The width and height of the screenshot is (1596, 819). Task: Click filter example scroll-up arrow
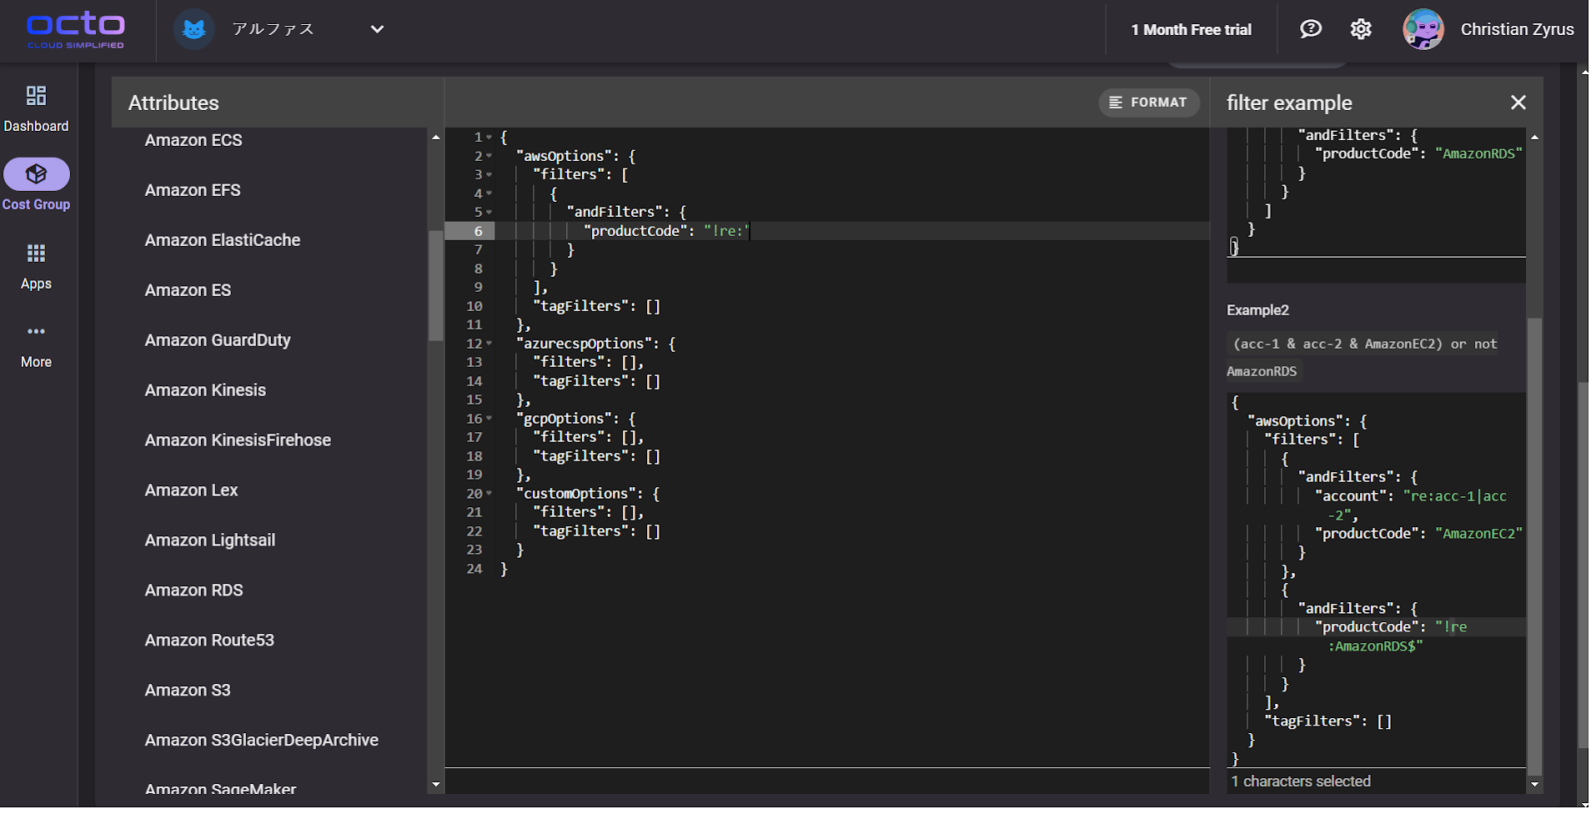(1534, 137)
